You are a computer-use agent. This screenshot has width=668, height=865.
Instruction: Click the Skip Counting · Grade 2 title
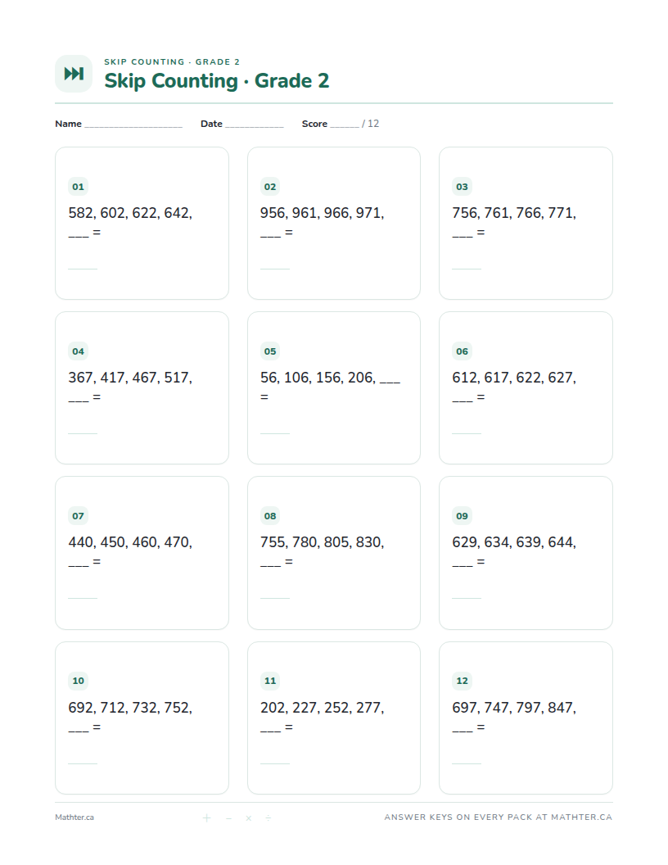tap(217, 80)
